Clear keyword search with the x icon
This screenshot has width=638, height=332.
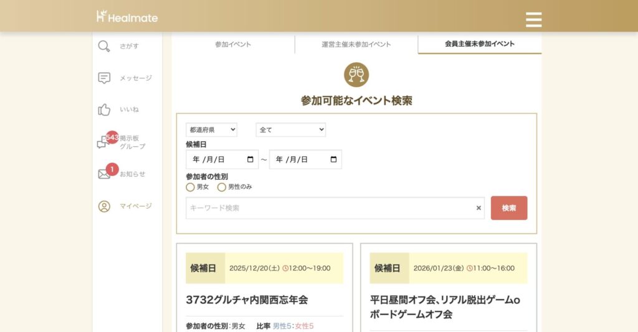click(x=478, y=208)
